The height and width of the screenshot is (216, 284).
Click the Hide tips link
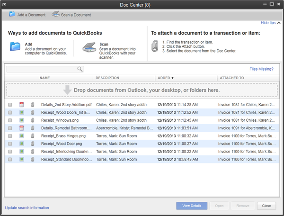click(x=268, y=23)
